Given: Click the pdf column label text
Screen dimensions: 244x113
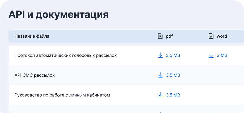Looking at the screenshot, I should point(169,36).
